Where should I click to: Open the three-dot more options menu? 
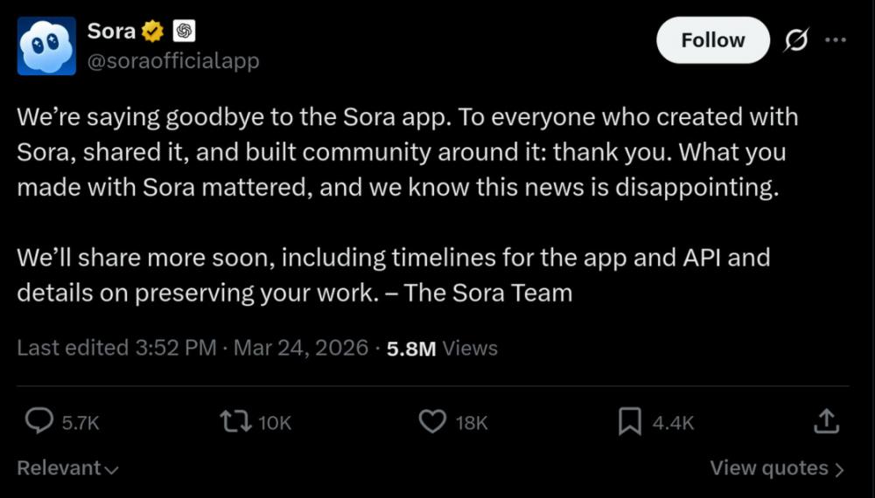836,40
